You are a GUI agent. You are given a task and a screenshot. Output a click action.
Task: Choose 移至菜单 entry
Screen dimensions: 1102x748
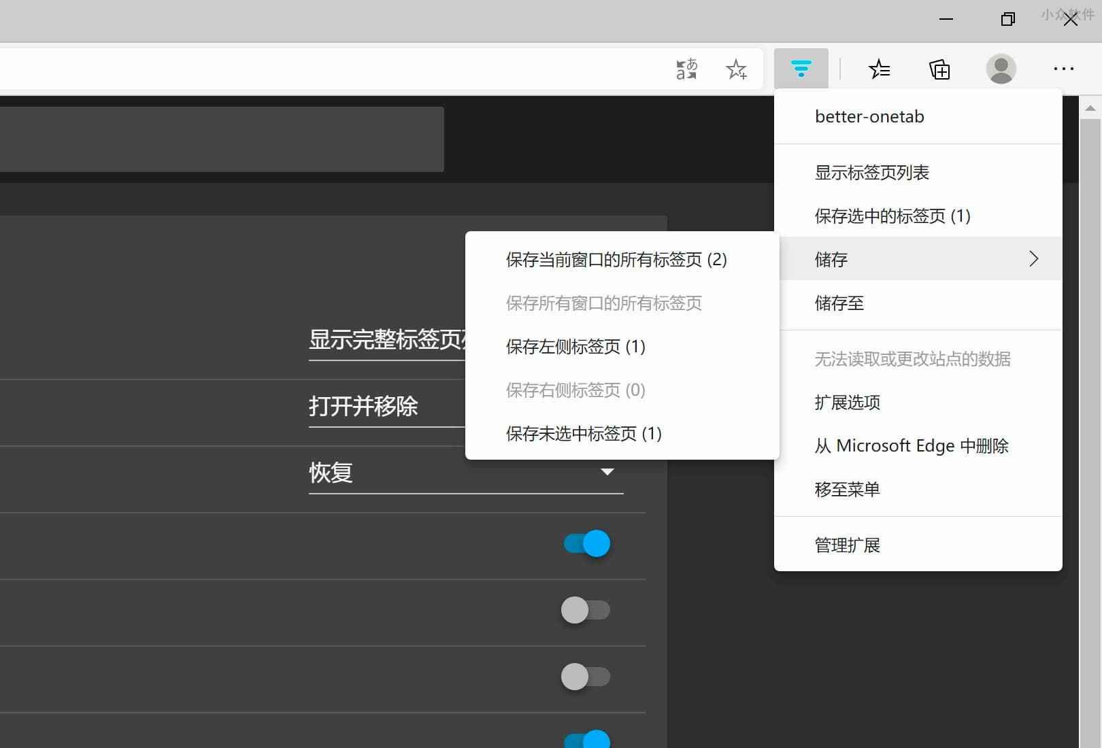(918, 490)
